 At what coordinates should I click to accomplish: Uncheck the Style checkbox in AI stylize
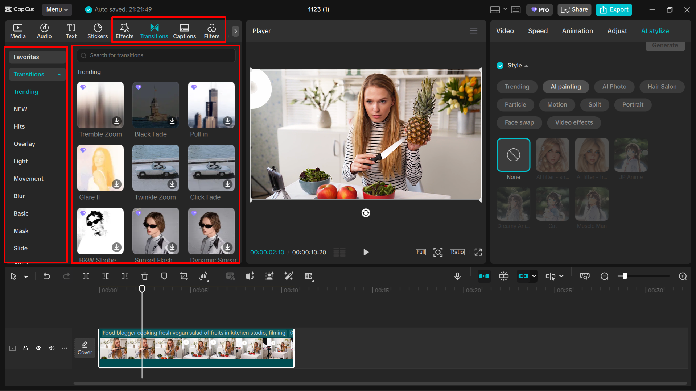[x=500, y=66]
